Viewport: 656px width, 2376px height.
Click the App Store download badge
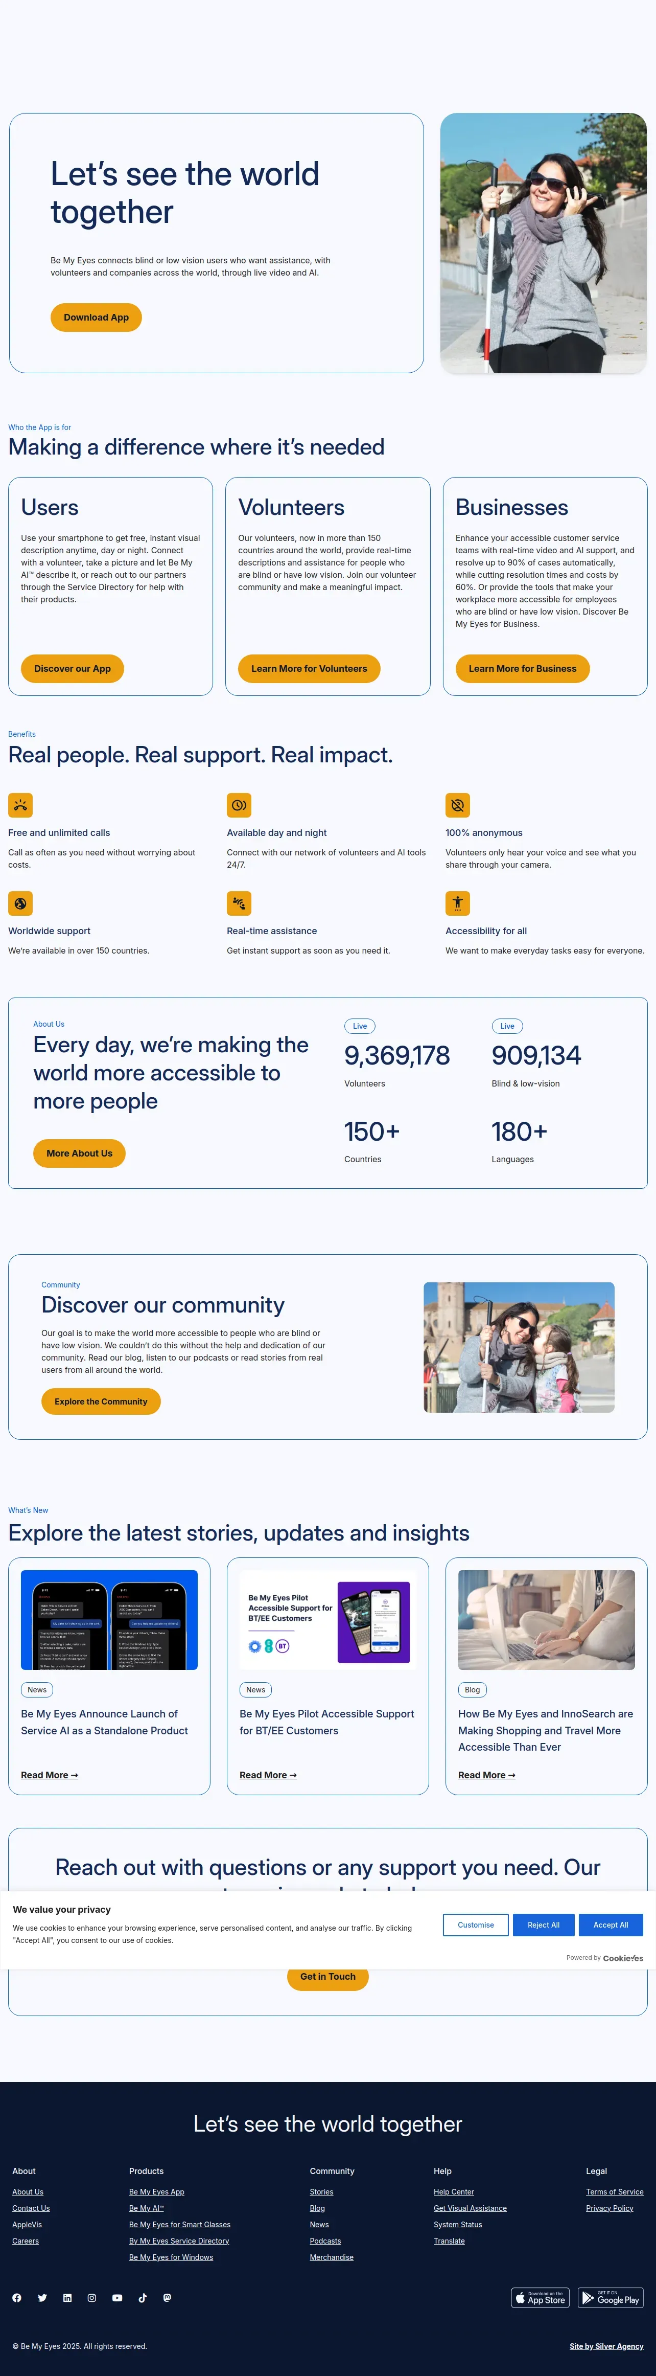coord(541,2298)
